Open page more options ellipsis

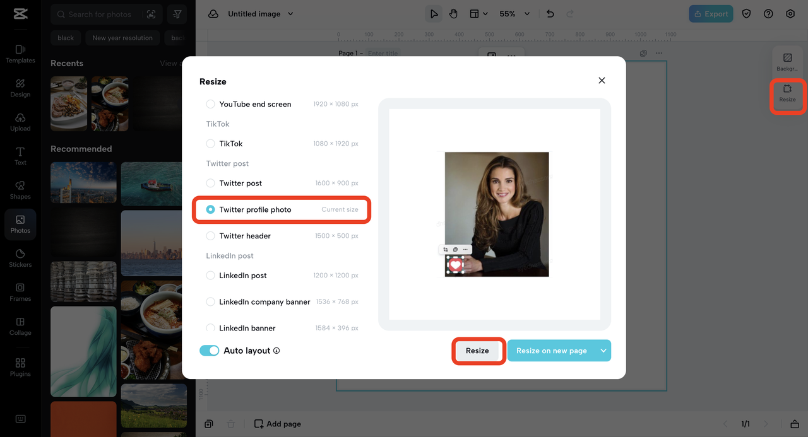(659, 54)
